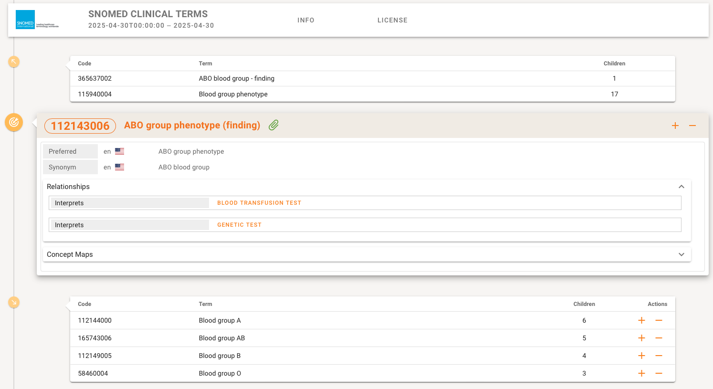Select the Blood group phenotype parent row
Screen dimensions: 713x389
(x=233, y=94)
